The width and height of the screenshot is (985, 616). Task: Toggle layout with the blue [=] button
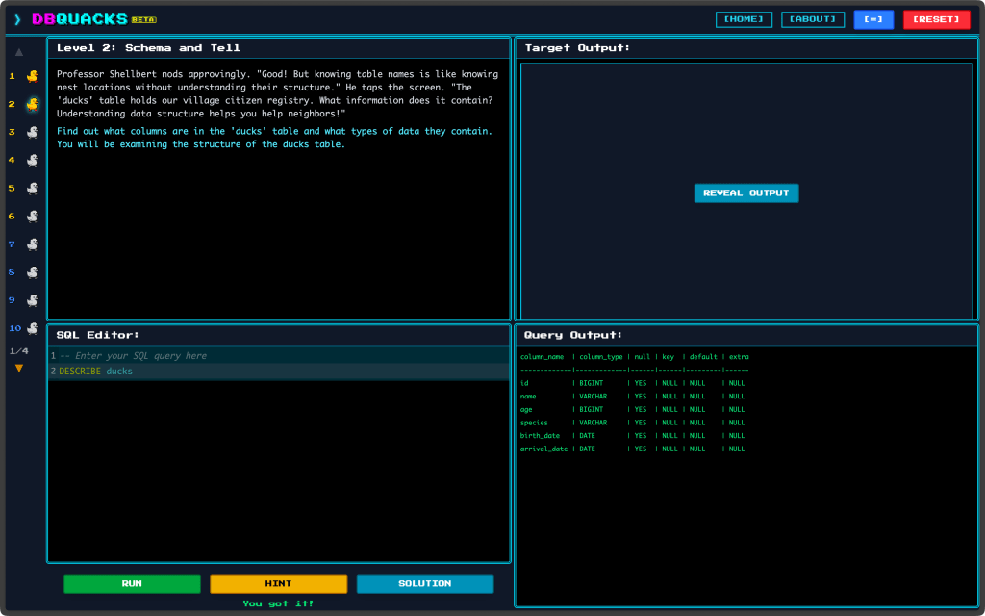[x=873, y=19]
